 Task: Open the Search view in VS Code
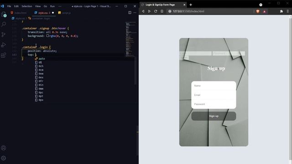[4, 24]
